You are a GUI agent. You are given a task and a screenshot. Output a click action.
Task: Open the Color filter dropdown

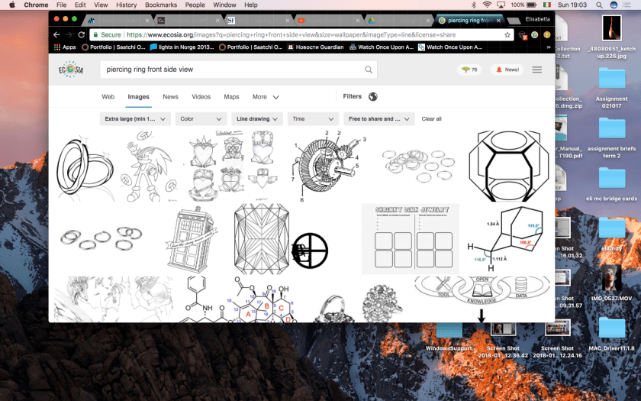tap(201, 119)
